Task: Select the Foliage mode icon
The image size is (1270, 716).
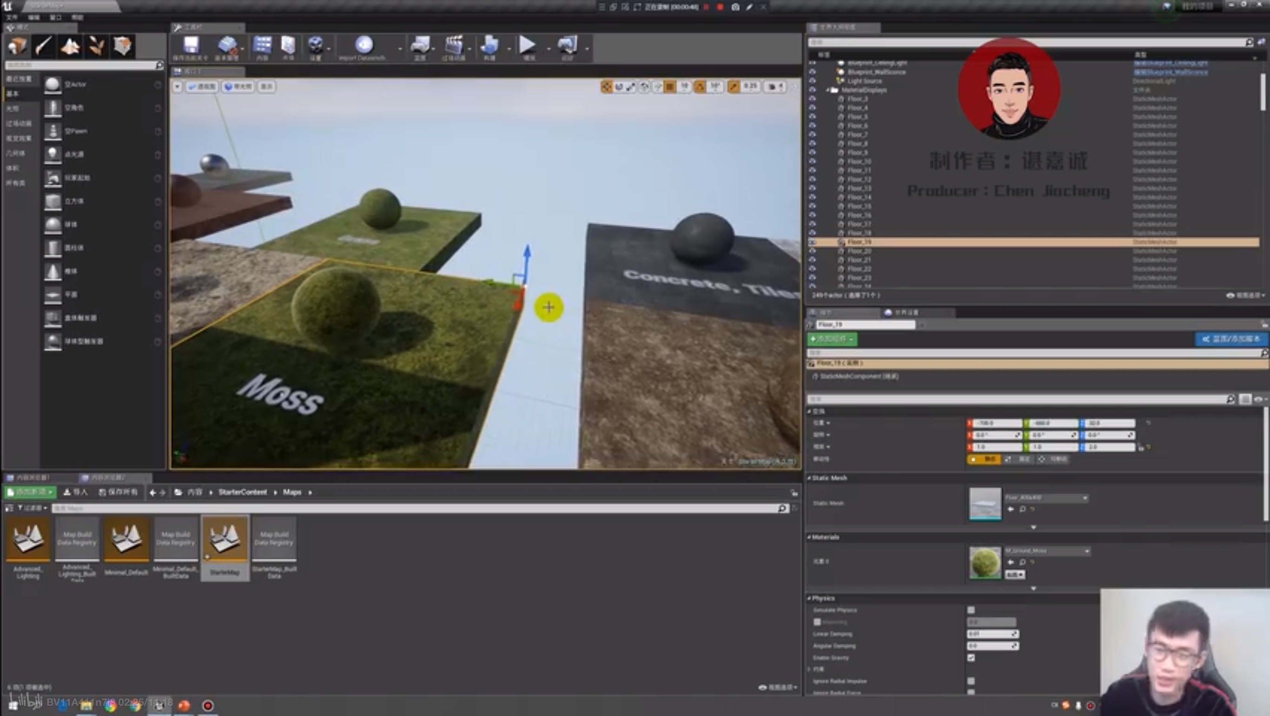Action: click(96, 46)
